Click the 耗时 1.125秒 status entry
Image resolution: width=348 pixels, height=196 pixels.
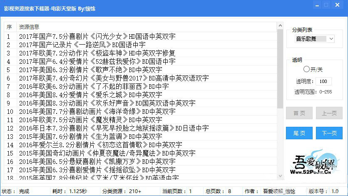coord(70,191)
